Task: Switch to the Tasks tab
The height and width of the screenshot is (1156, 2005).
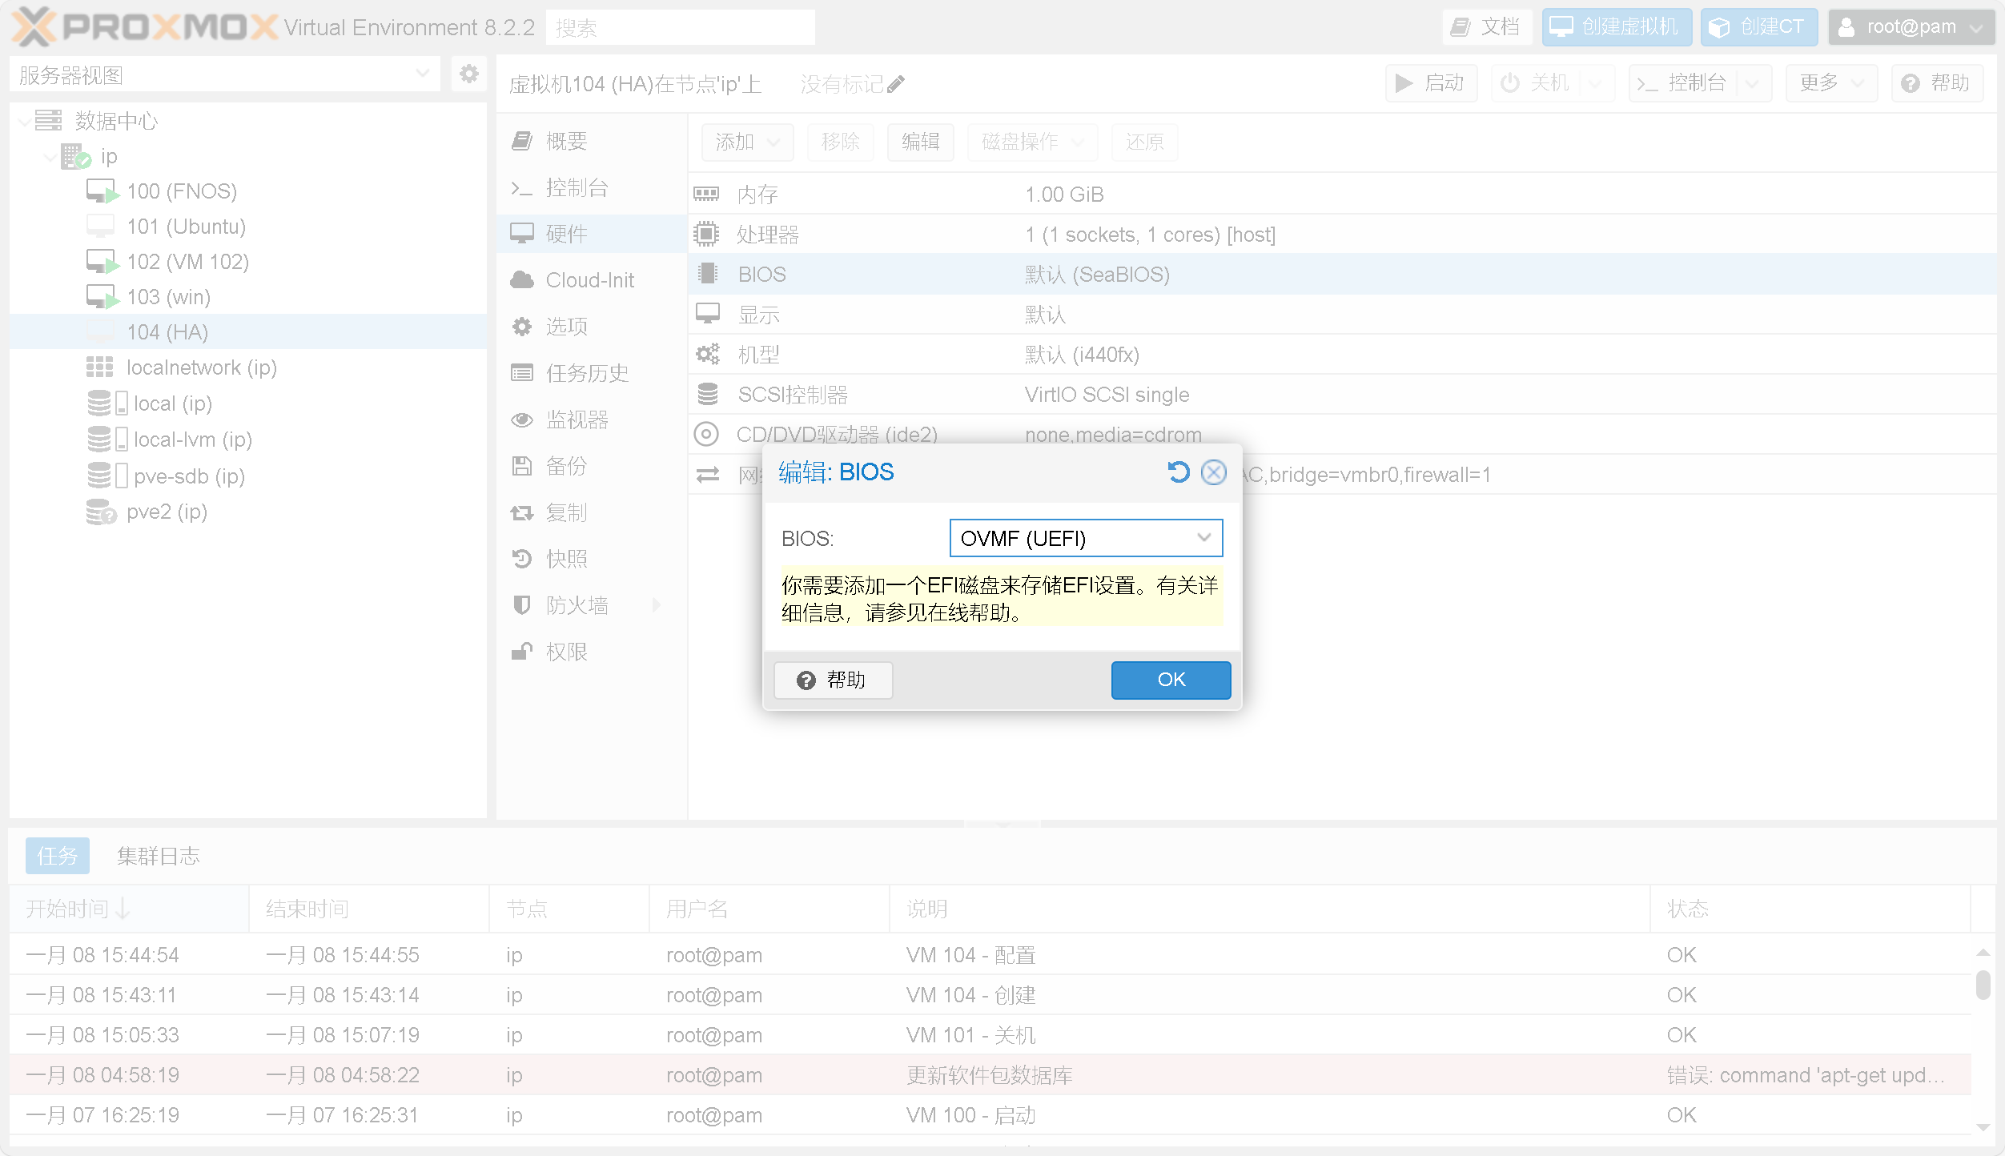Action: click(57, 856)
